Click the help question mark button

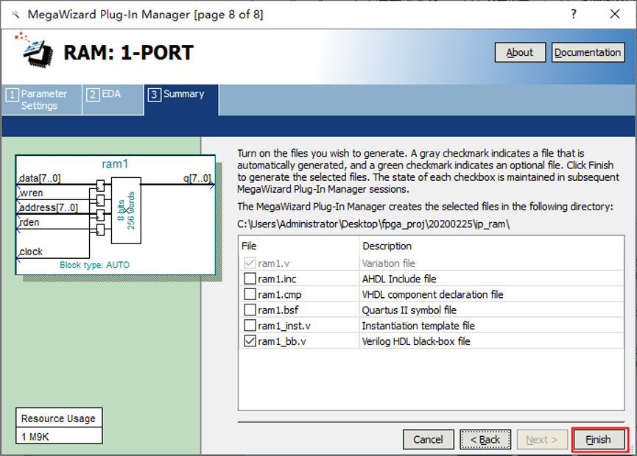tap(574, 15)
